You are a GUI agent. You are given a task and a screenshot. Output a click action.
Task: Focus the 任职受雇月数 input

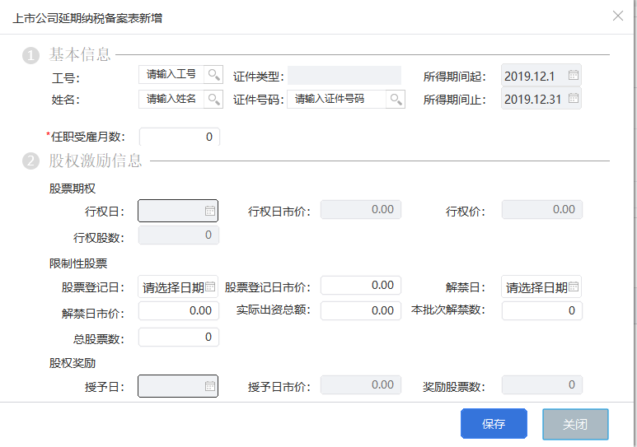179,137
